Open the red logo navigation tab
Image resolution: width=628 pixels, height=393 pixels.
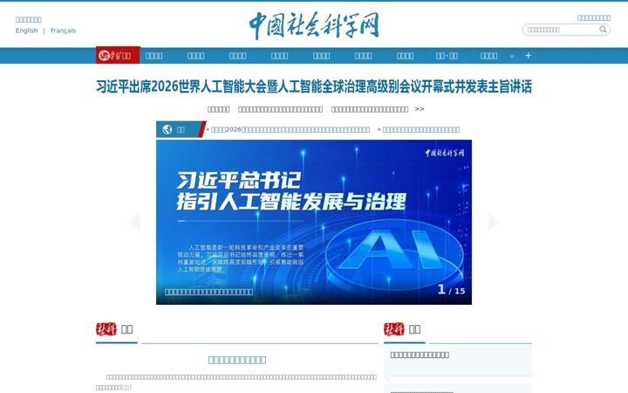pos(118,55)
